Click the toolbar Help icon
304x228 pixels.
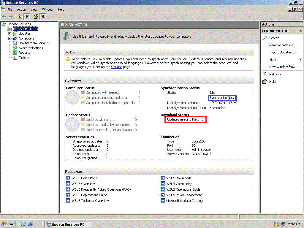(36, 17)
